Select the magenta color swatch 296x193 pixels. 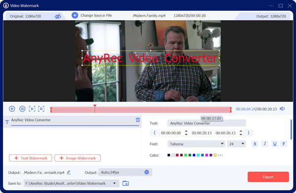pyautogui.click(x=207, y=155)
